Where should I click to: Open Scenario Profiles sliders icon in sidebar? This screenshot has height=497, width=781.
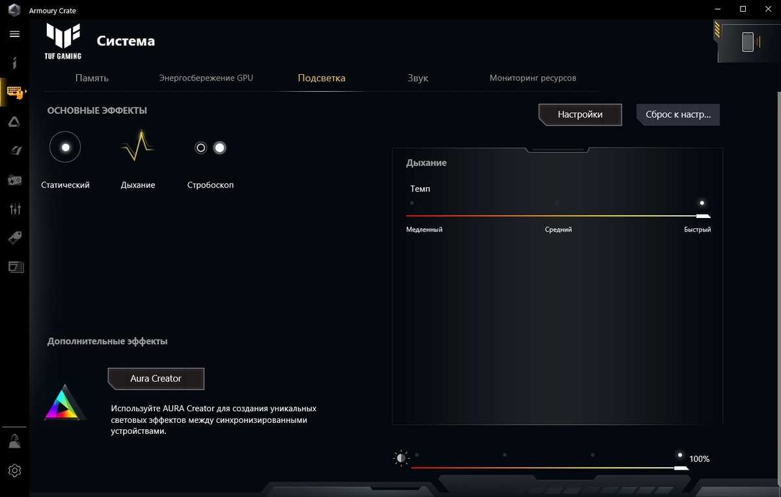click(x=14, y=209)
